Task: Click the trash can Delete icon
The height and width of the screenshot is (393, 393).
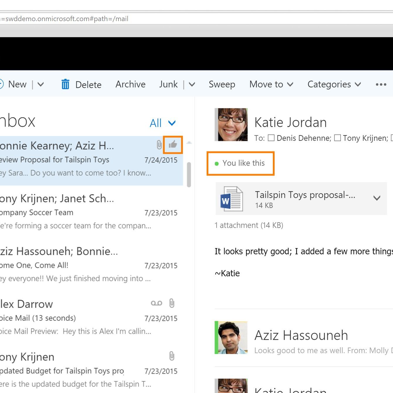Action: pos(65,84)
